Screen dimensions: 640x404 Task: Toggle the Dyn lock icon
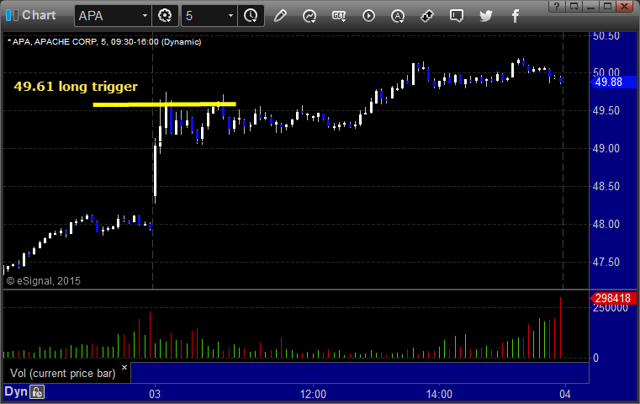37,392
